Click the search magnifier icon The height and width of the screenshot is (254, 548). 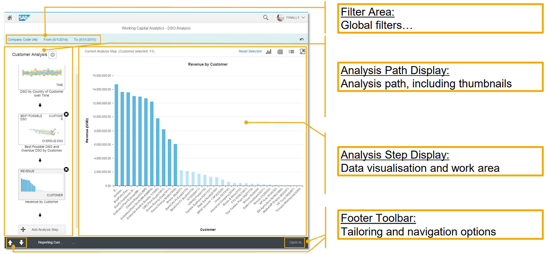[x=265, y=18]
